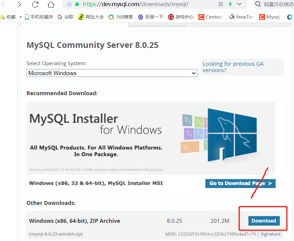Open the Centos8 bookmark
Viewport: 294px width, 241px height.
click(x=211, y=17)
